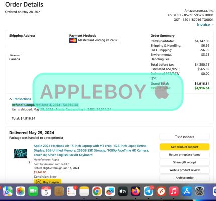Image resolution: width=216 pixels, height=201 pixels.
Task: Select Return or replace items
Action: pos(184,155)
